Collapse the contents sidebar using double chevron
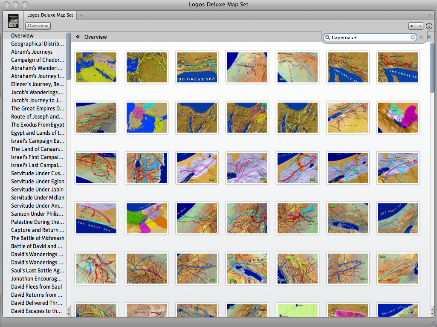437x327 pixels. (78, 37)
